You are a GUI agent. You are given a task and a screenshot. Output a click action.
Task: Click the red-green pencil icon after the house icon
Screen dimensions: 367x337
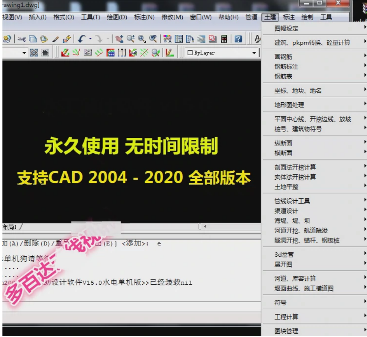click(65, 53)
